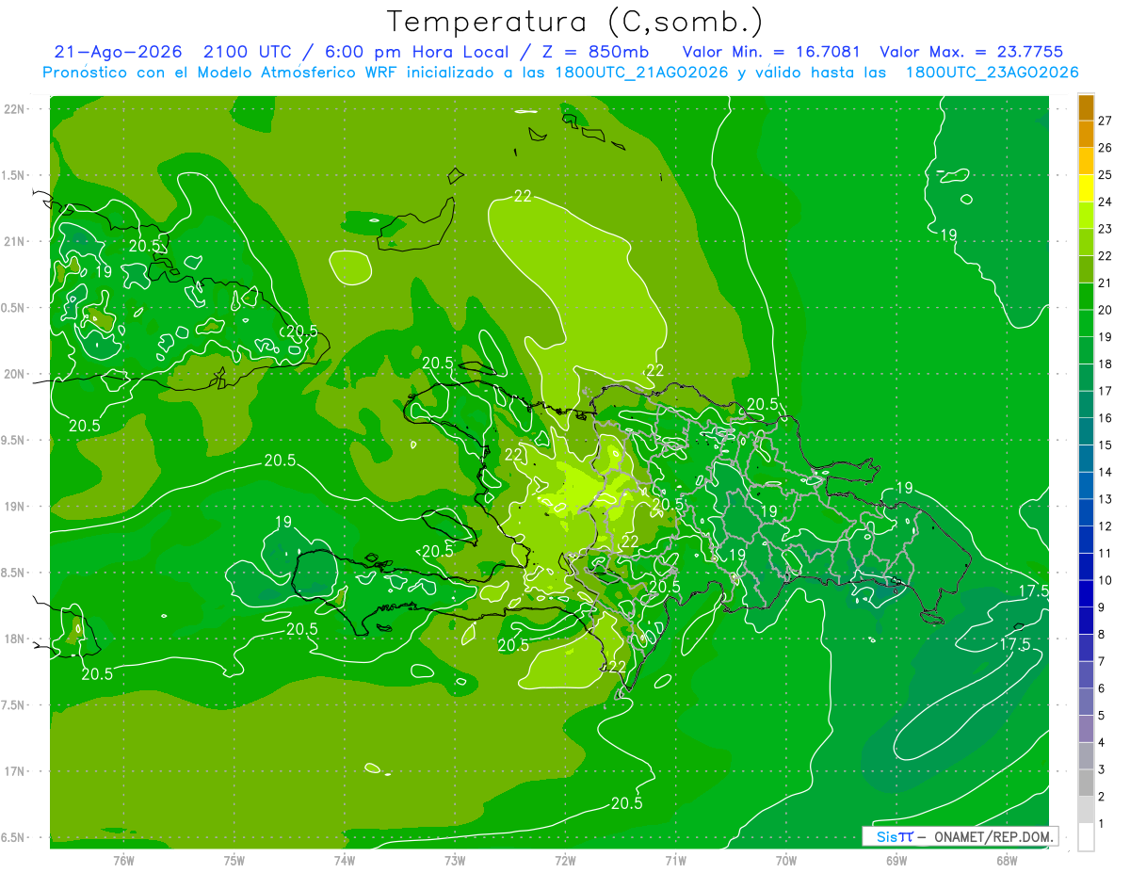The width and height of the screenshot is (1130, 873).
Task: Click color scale label '25'
Action: click(x=1105, y=175)
